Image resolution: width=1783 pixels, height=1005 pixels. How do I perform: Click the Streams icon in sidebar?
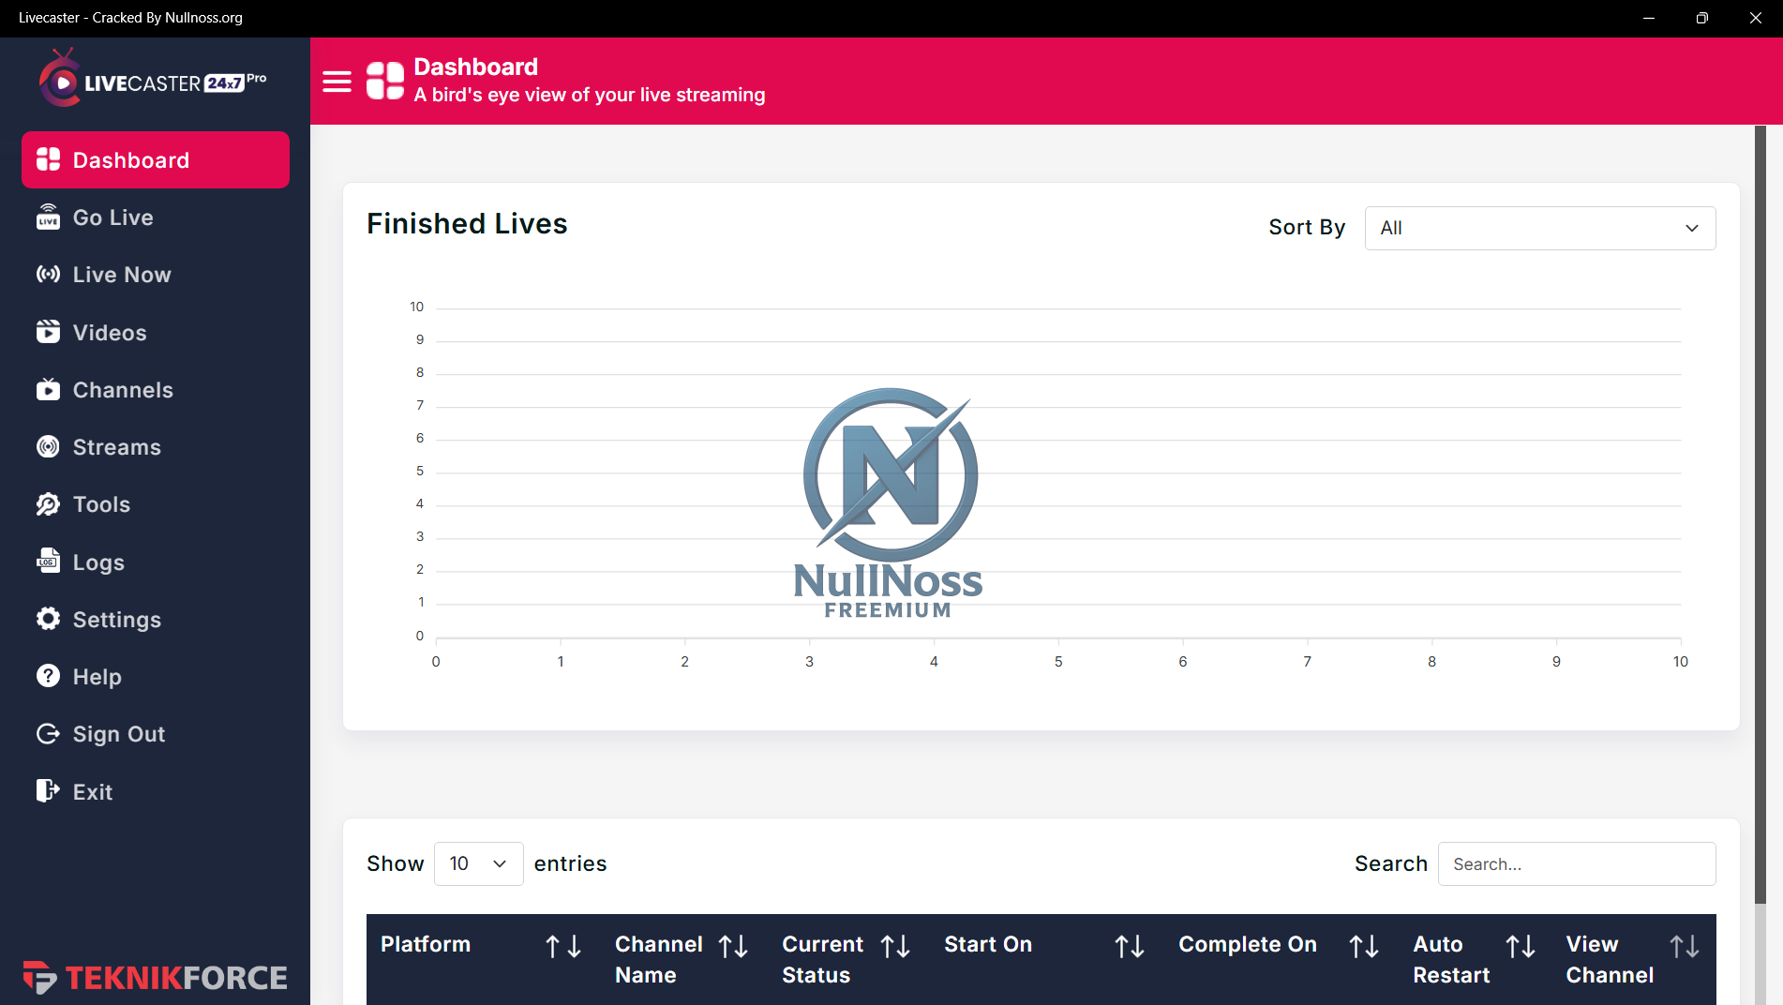pos(48,447)
